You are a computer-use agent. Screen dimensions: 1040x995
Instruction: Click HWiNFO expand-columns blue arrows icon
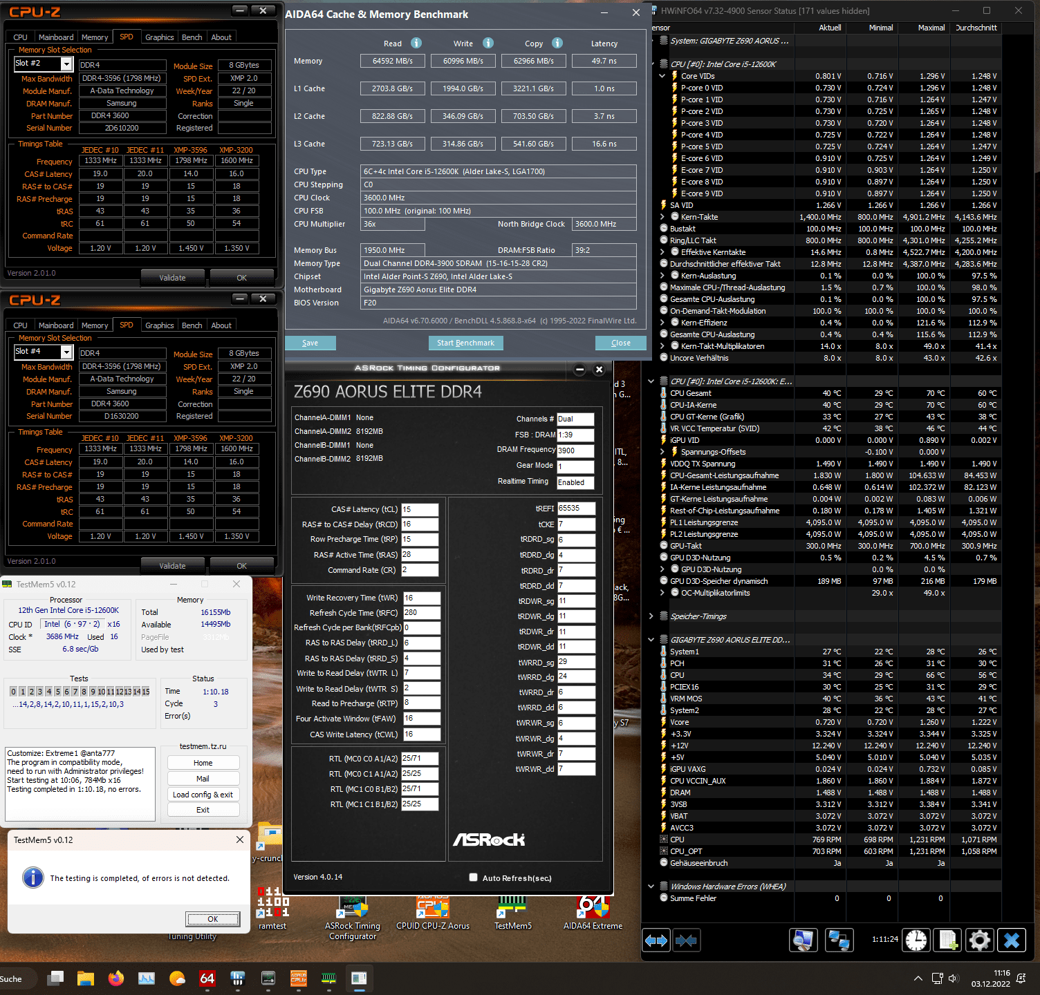(x=656, y=940)
